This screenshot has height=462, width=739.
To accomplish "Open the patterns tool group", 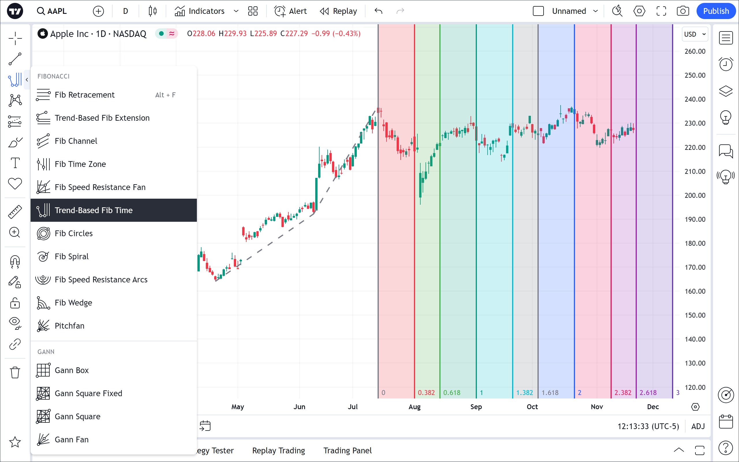I will 15,100.
